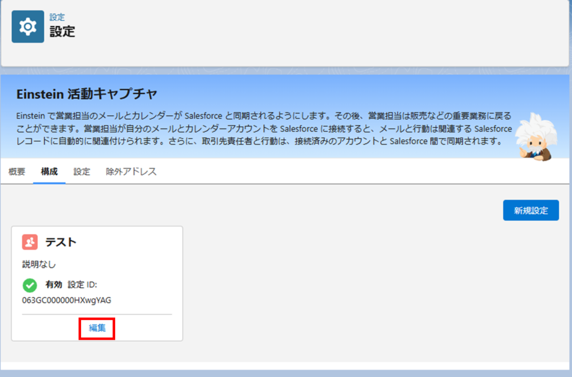This screenshot has height=377, width=572.
Task: Click the 有効 status label
Action: (54, 284)
